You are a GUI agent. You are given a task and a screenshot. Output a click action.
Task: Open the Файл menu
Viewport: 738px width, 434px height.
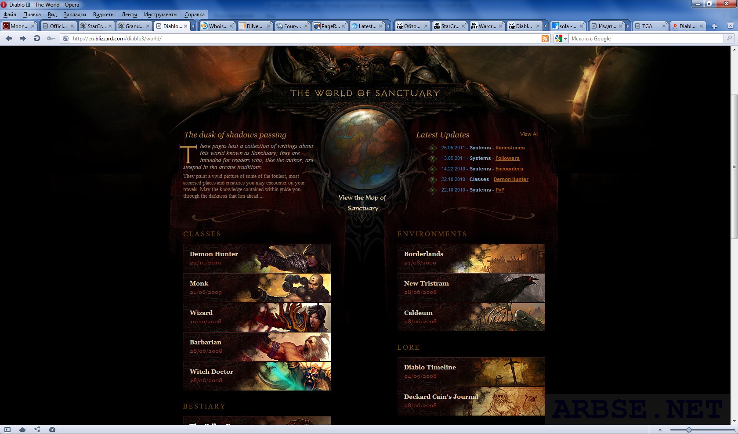click(x=10, y=14)
